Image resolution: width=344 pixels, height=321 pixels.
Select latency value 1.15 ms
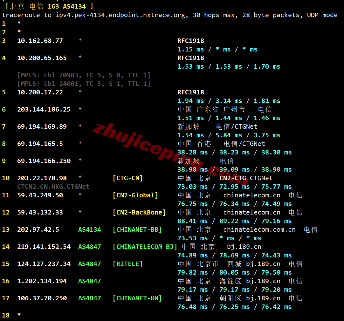pos(191,49)
